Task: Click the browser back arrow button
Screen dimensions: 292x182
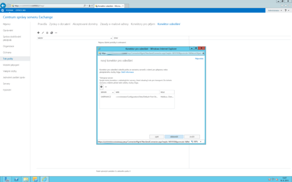Action: (3, 5)
